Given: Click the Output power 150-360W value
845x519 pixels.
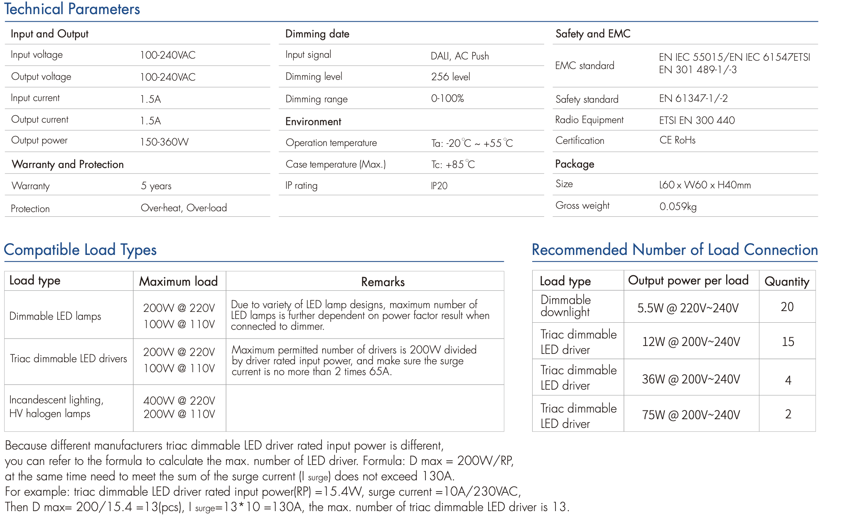Looking at the screenshot, I should click(164, 142).
